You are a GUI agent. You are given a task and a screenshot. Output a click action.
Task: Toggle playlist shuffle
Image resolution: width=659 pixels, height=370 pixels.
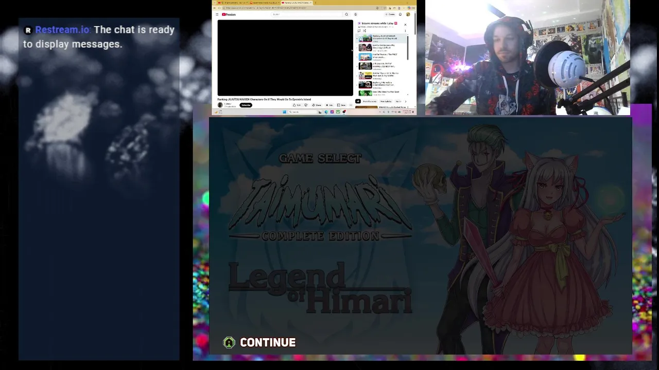click(x=365, y=31)
